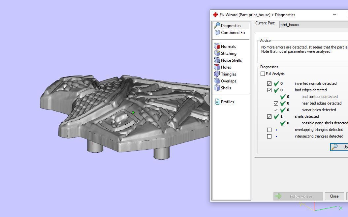Screen dimensions: 348x217
Task: Click green point marker on house model
Action: click(x=133, y=112)
